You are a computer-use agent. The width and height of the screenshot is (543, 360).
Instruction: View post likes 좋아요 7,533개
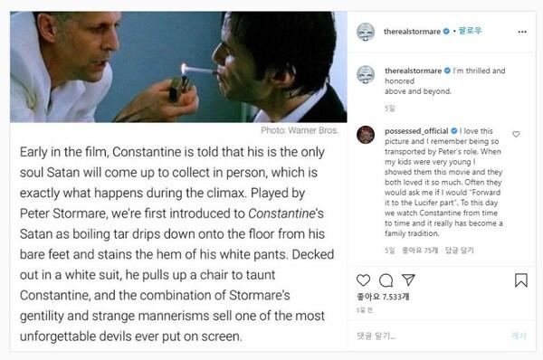pyautogui.click(x=383, y=297)
